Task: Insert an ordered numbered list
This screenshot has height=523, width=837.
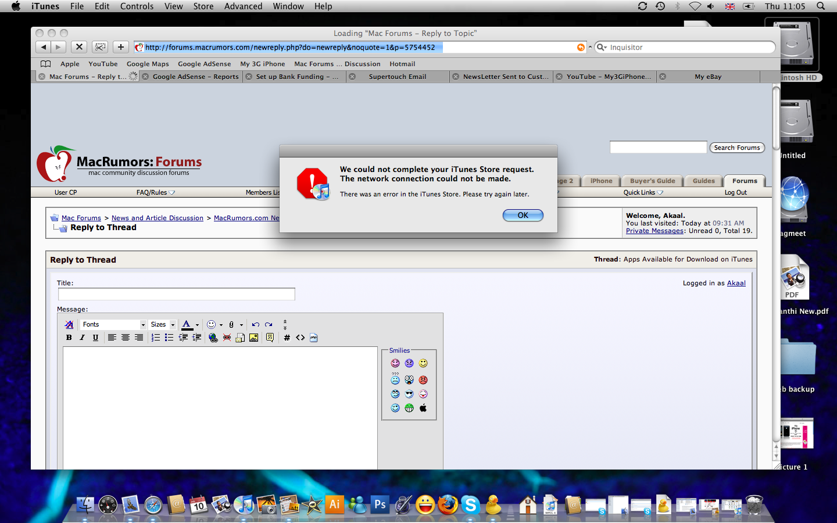Action: tap(156, 338)
